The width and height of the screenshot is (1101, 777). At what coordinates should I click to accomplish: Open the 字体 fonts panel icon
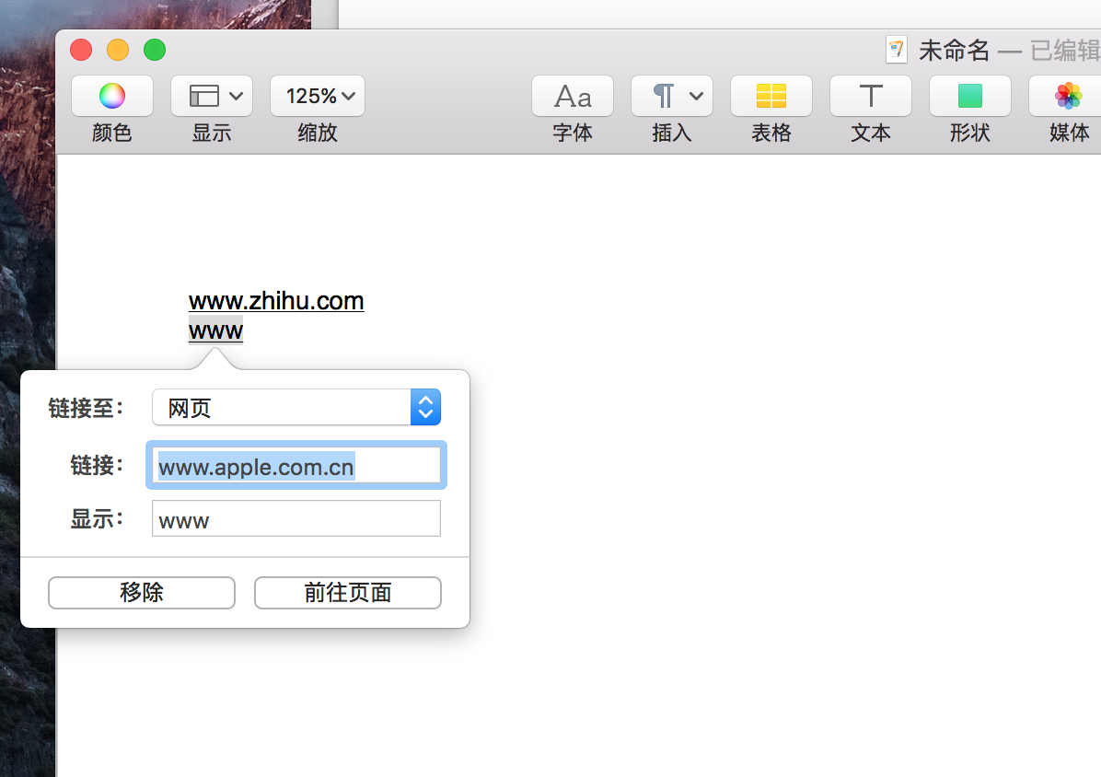(573, 96)
